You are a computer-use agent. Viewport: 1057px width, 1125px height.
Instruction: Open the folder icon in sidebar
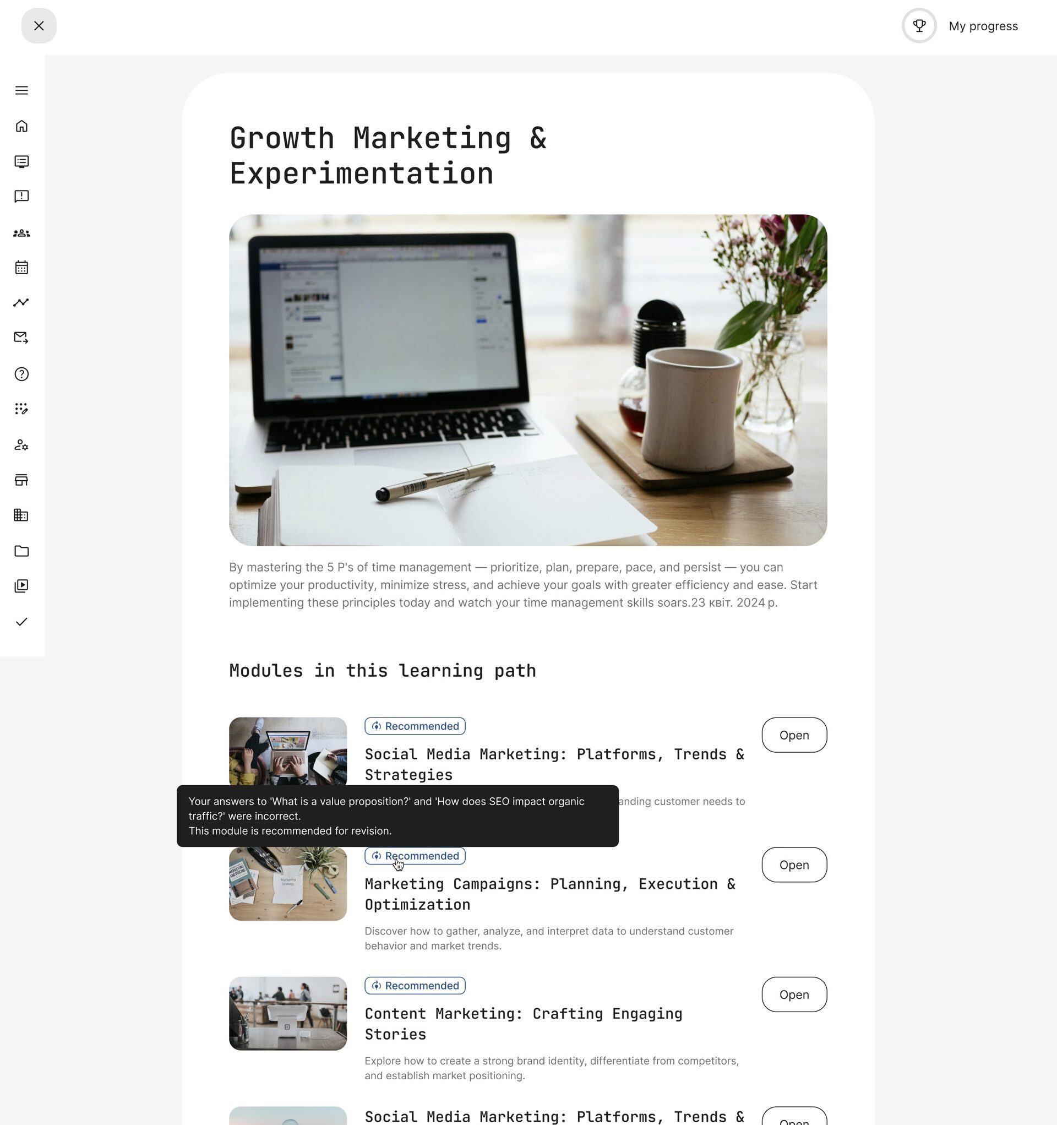(21, 551)
